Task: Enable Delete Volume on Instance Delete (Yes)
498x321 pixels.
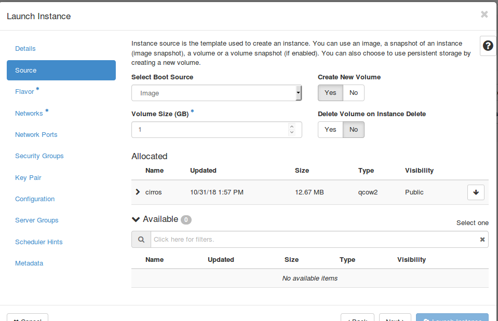Action: (330, 130)
